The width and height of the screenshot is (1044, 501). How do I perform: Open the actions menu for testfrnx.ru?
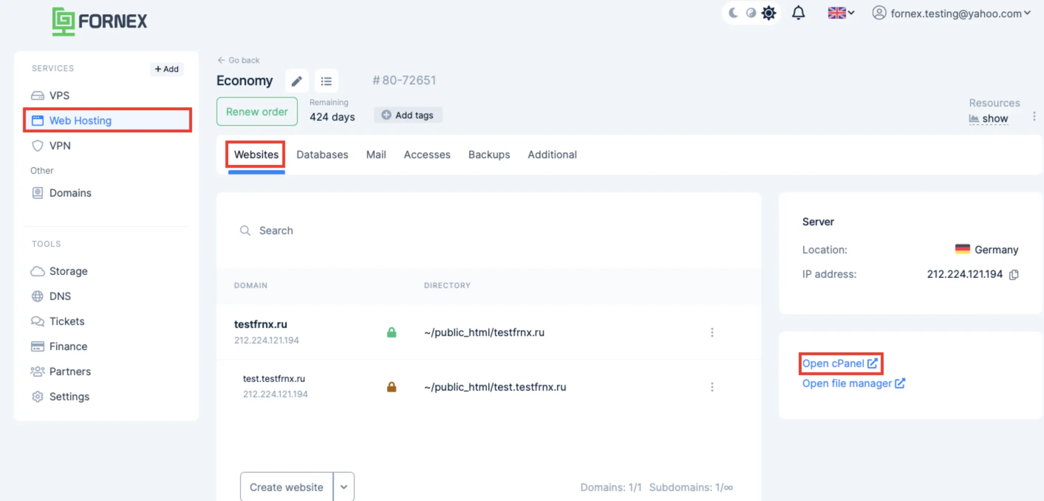click(712, 332)
